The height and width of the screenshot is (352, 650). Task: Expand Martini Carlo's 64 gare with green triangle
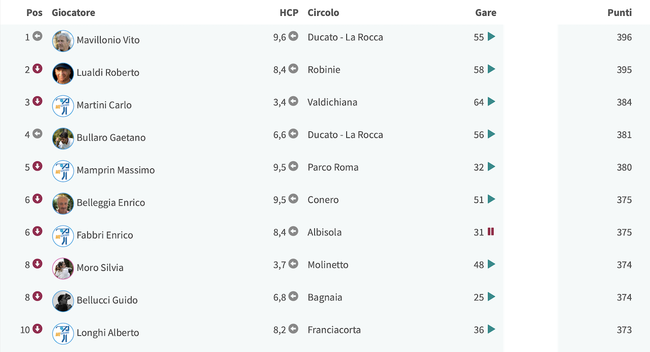(491, 101)
